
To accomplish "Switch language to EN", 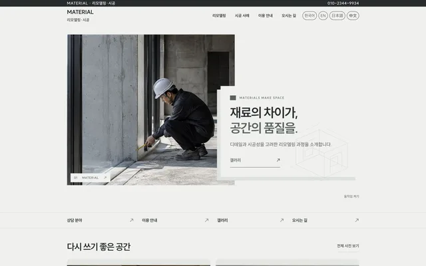I will (x=323, y=16).
